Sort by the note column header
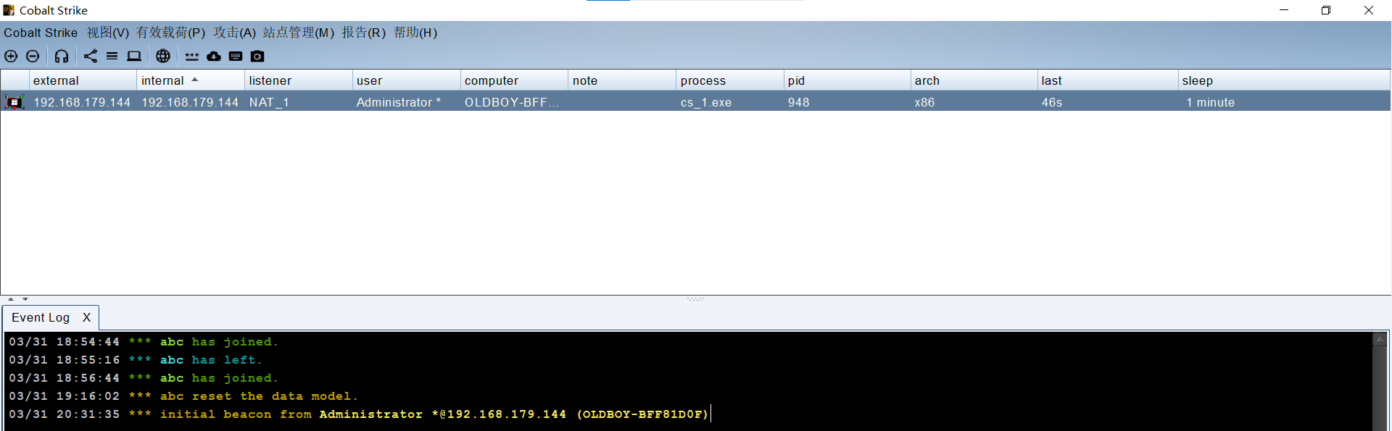Screen dimensions: 1392x431 pos(622,80)
